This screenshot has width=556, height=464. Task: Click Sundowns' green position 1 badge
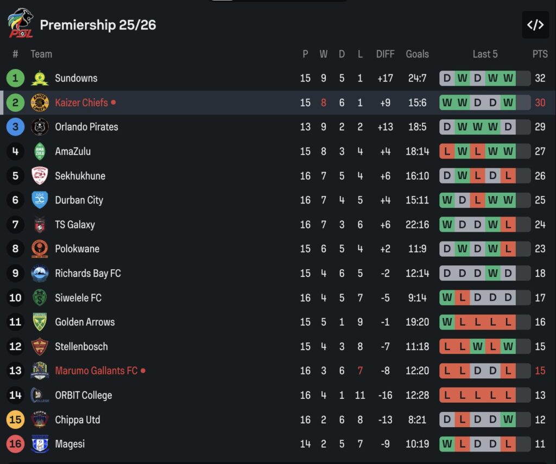pyautogui.click(x=15, y=78)
